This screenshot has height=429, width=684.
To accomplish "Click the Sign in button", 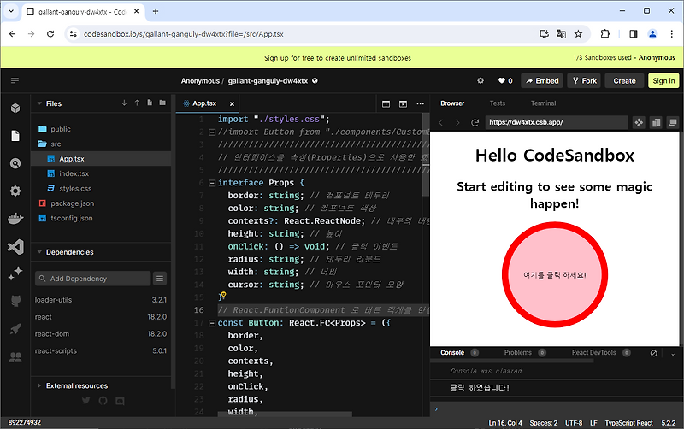I will 663,80.
